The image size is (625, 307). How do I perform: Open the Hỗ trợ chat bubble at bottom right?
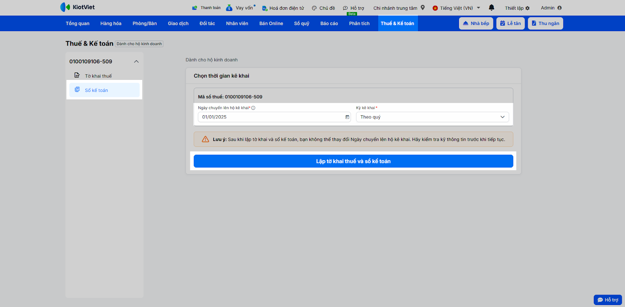pyautogui.click(x=608, y=300)
